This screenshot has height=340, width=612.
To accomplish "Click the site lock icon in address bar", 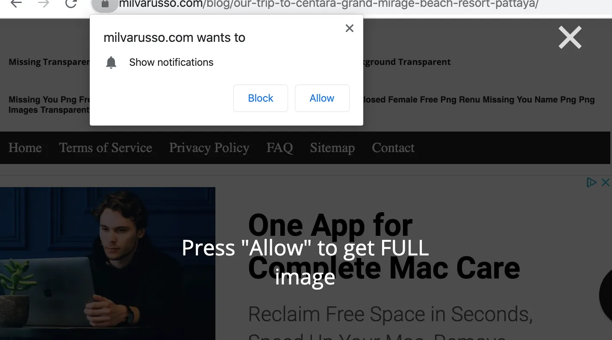I will (x=105, y=4).
